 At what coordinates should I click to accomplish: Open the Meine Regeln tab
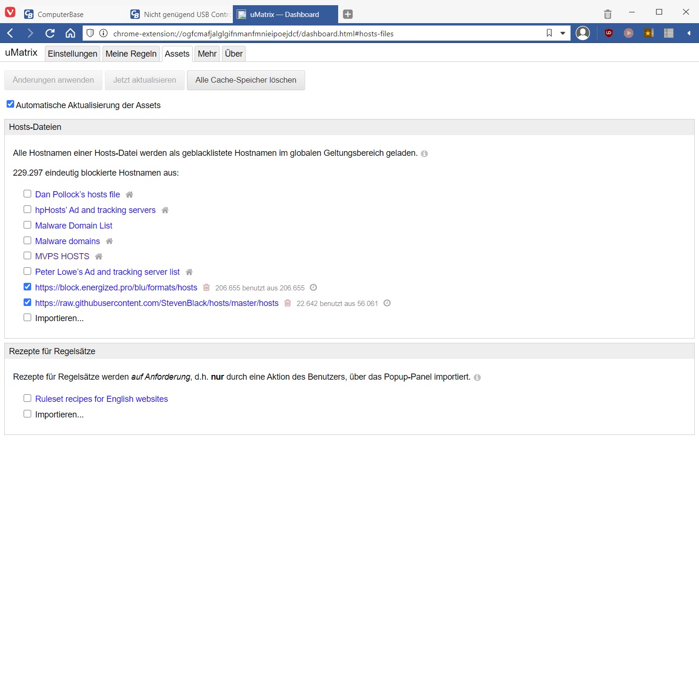point(131,54)
